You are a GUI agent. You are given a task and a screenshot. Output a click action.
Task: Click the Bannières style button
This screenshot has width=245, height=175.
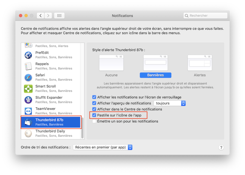tap(155, 75)
